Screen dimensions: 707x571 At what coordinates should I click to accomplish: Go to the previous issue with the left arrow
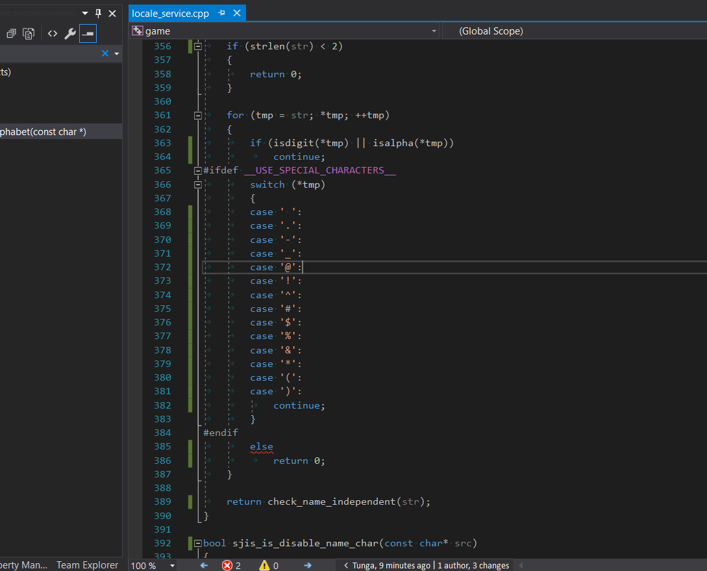pyautogui.click(x=204, y=566)
